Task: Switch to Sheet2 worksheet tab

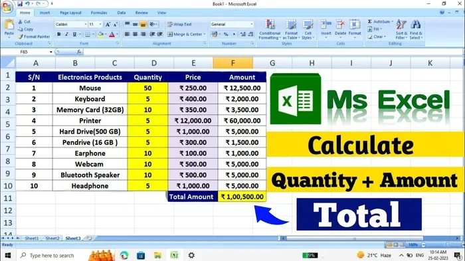Action: 52,238
